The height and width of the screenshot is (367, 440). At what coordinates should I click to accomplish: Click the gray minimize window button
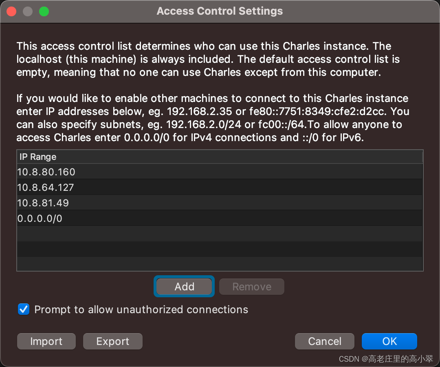click(28, 11)
